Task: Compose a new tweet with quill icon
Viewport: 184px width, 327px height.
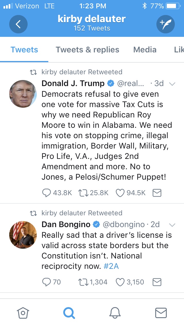Action: (165, 24)
